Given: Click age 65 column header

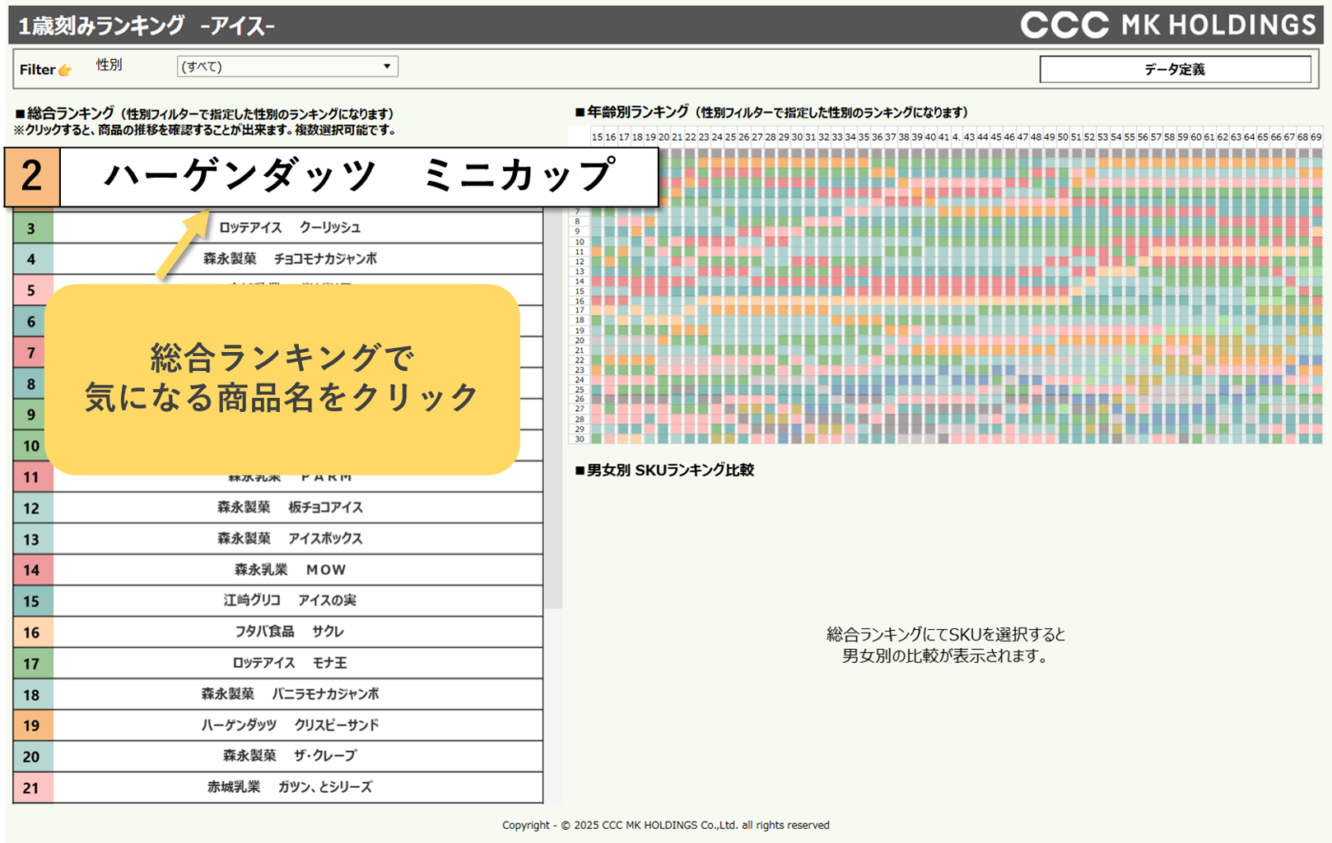Looking at the screenshot, I should point(1263,137).
